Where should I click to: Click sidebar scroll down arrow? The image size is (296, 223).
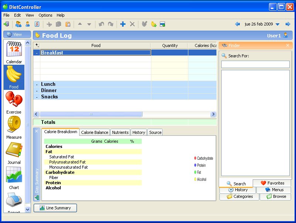(27, 209)
